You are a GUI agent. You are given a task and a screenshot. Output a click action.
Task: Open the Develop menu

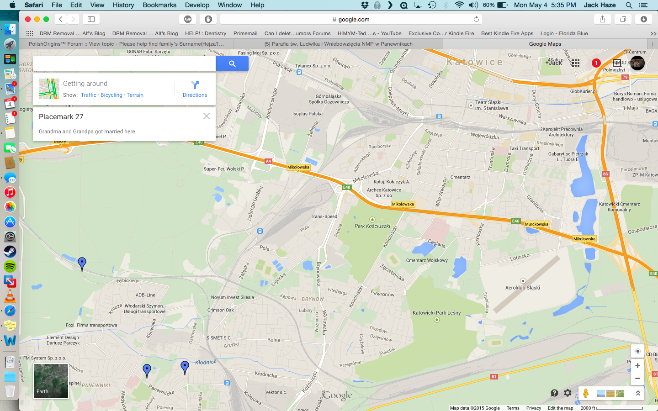click(197, 5)
